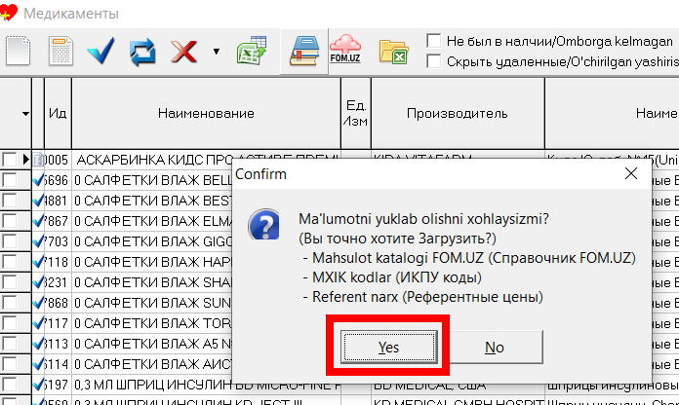Click the red X delete icon
The width and height of the screenshot is (679, 405).
coord(184,52)
